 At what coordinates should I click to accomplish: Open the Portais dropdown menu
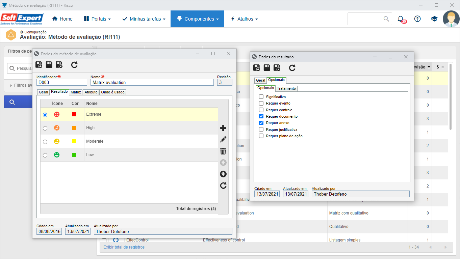click(97, 19)
